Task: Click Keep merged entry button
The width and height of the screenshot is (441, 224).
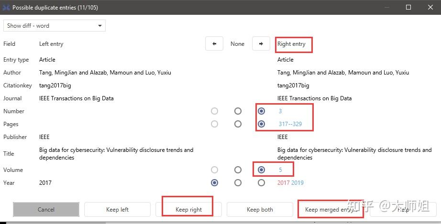Action: (331, 210)
